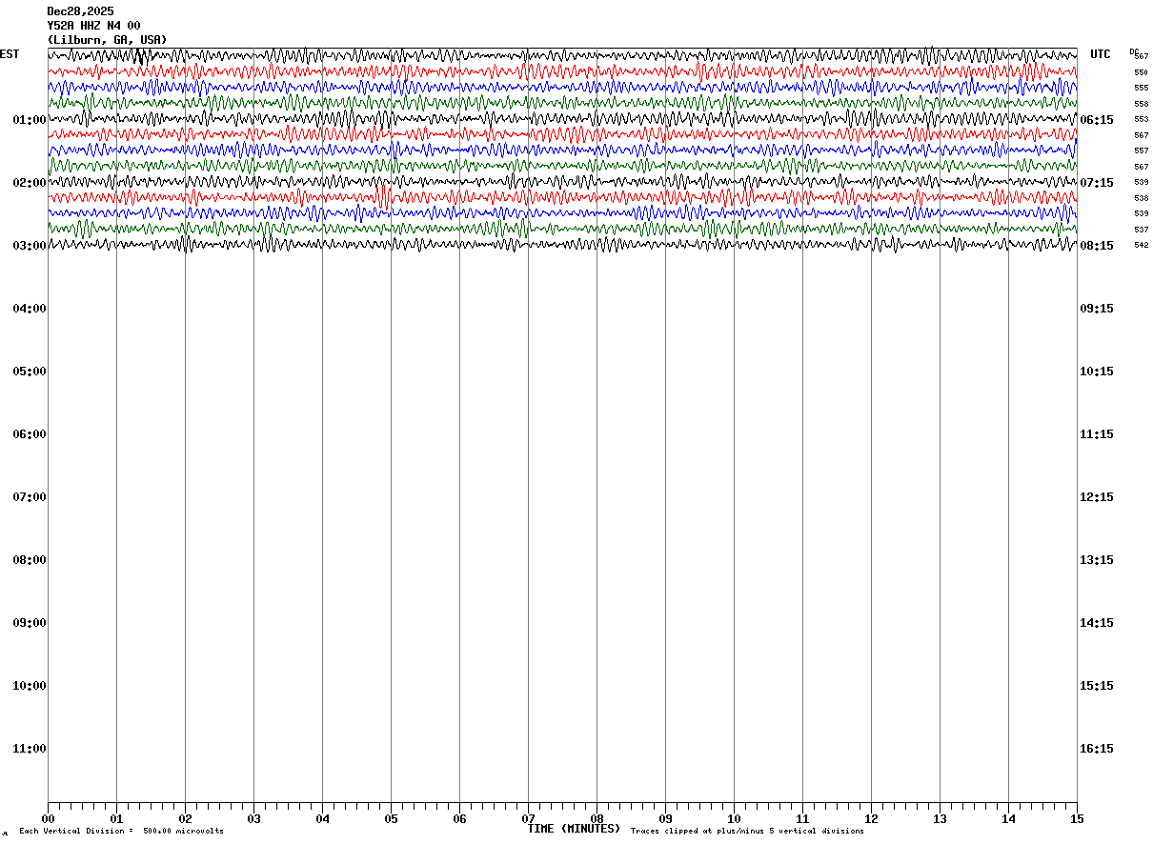Select the 05:00 EST time label

(30, 372)
